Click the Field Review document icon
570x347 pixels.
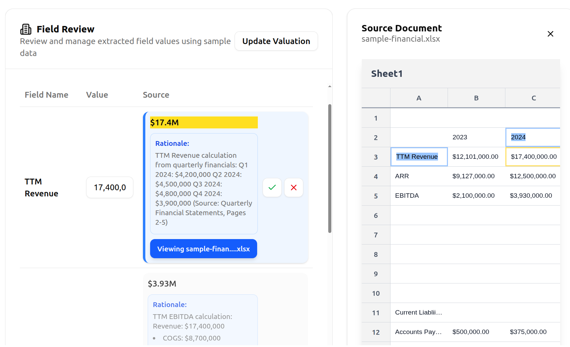[x=26, y=29]
